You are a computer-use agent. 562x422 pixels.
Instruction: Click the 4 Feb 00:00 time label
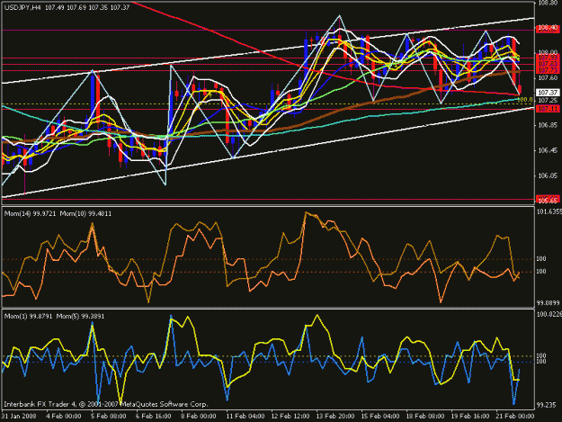point(64,417)
